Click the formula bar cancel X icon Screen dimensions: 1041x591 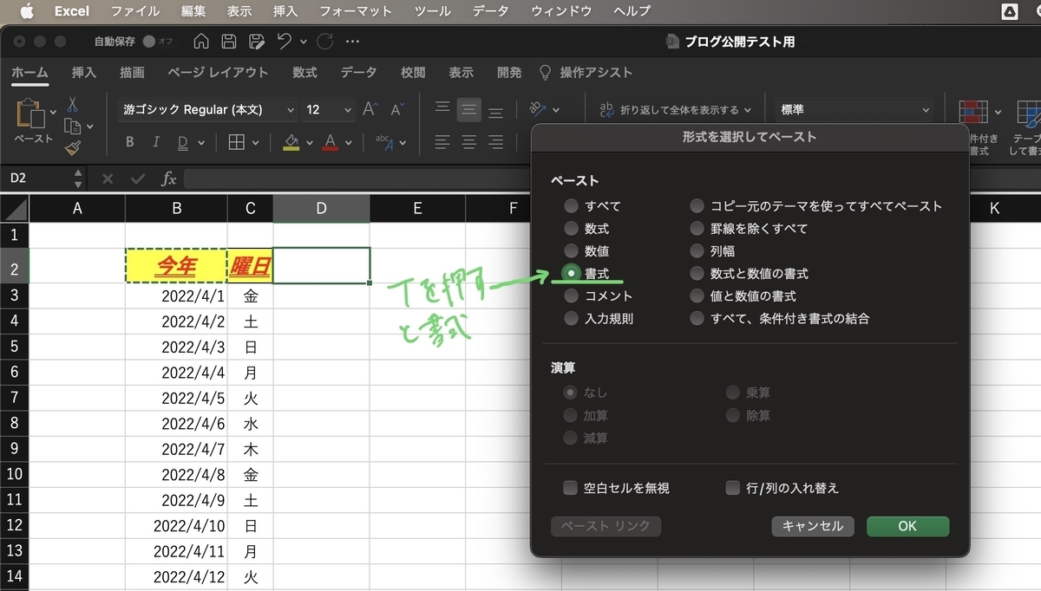108,179
